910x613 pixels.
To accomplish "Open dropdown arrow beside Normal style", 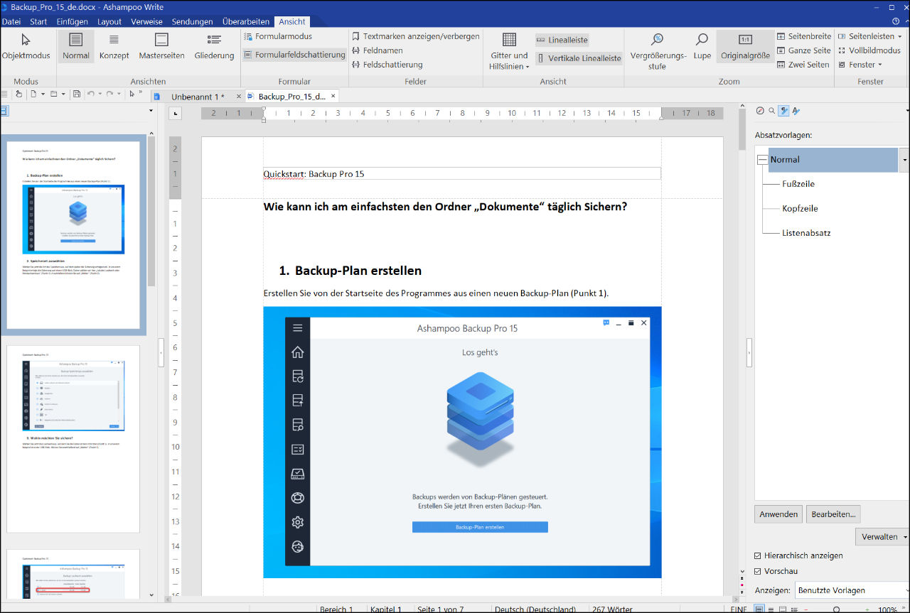I will [904, 160].
